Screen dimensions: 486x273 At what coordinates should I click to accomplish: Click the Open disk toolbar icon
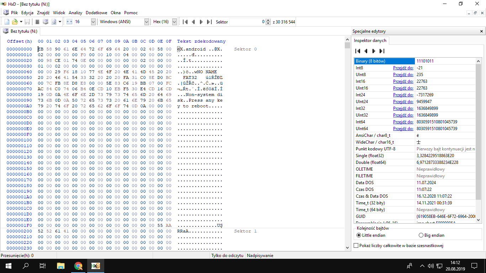click(46, 22)
